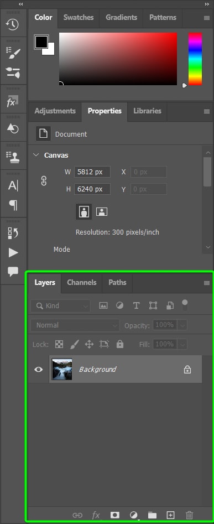This screenshot has height=524, width=214.
Task: Prevent auto-nesting into artboards lock
Action: point(105,344)
